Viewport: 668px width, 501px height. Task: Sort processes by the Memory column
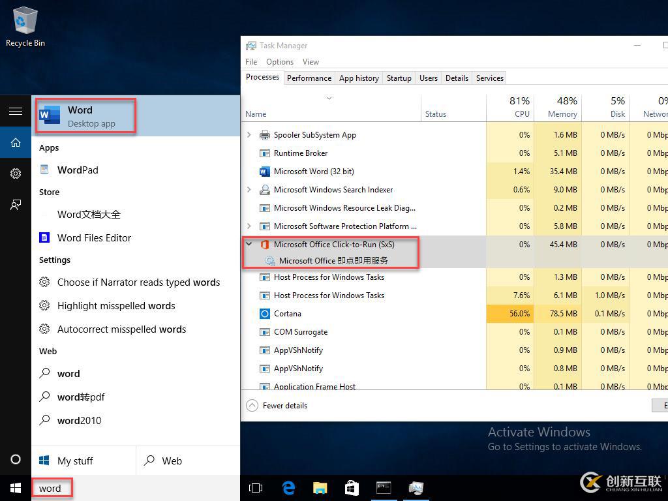click(558, 108)
